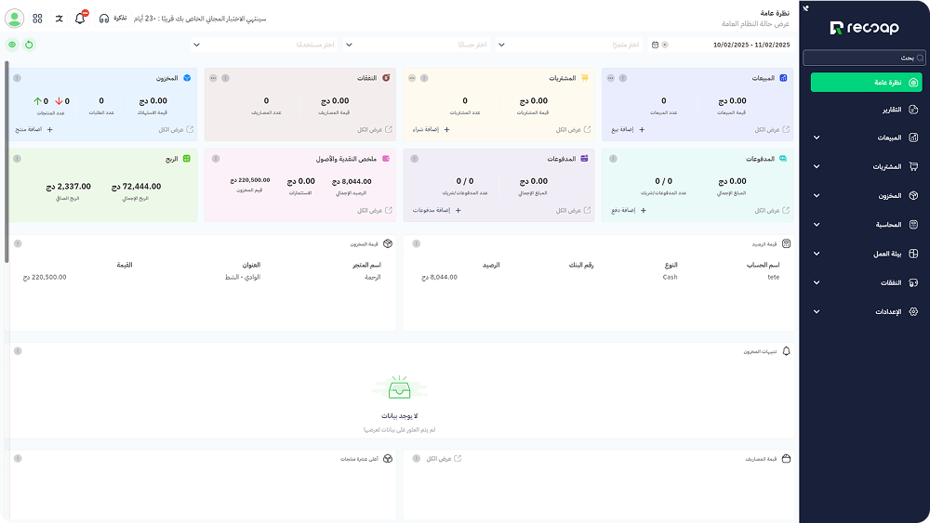Image resolution: width=930 pixels, height=523 pixels.
Task: Click the sidebar search field
Action: [x=865, y=58]
